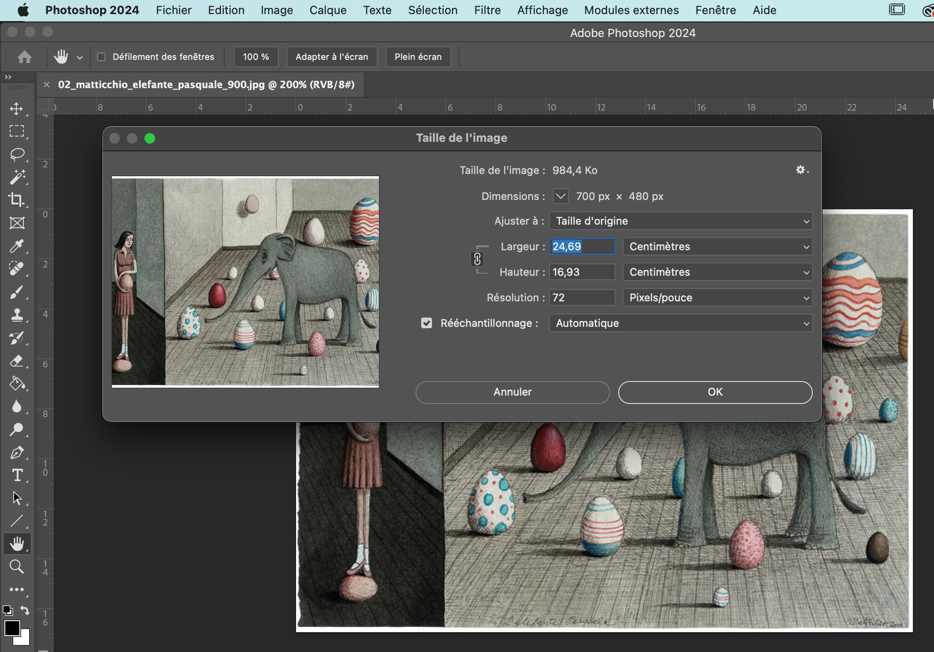Screen dimensions: 934x652
Task: Select the Pen tool
Action: click(x=17, y=452)
